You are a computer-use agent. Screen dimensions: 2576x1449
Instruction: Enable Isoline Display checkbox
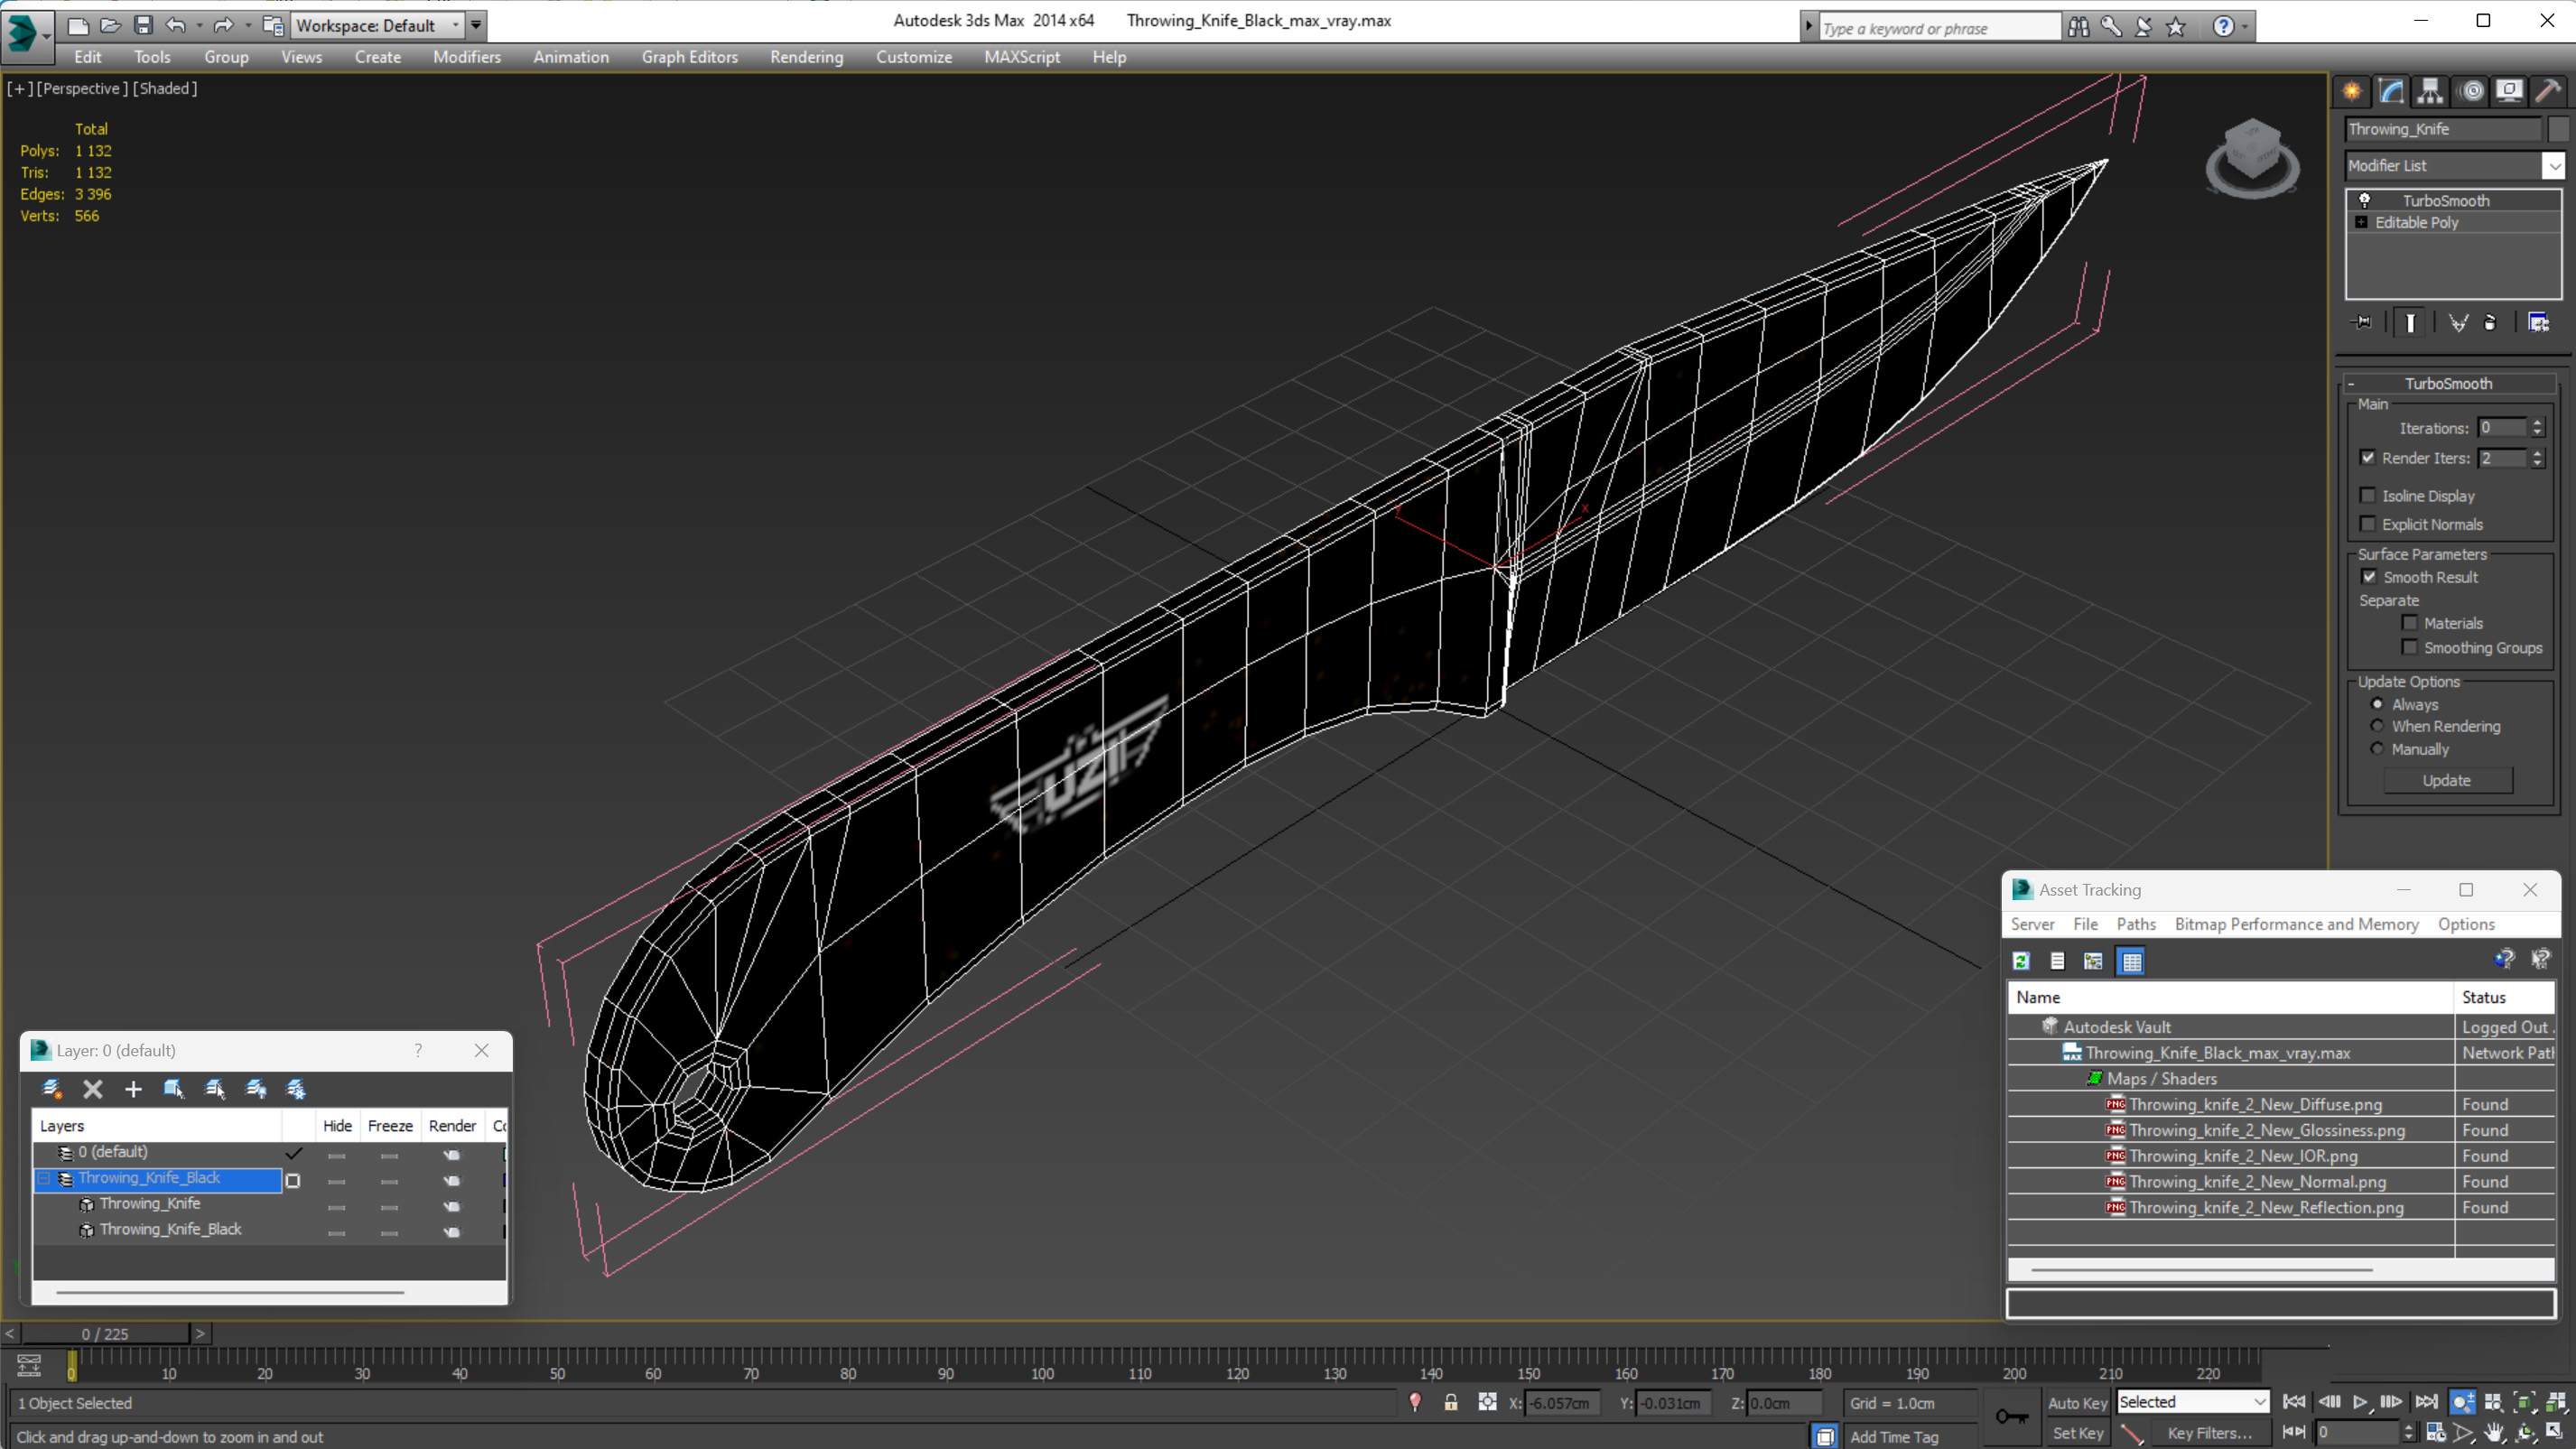coord(2368,496)
